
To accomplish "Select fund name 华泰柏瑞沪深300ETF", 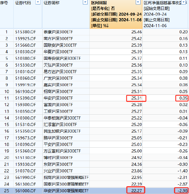I will pos(62,118).
